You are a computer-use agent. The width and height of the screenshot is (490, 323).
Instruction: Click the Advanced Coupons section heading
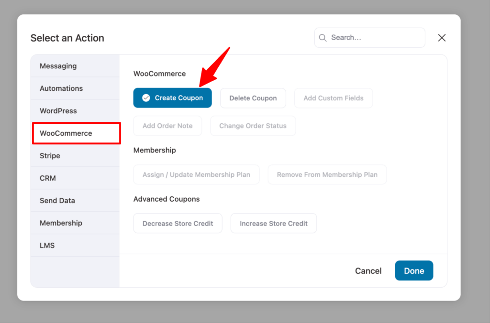167,199
